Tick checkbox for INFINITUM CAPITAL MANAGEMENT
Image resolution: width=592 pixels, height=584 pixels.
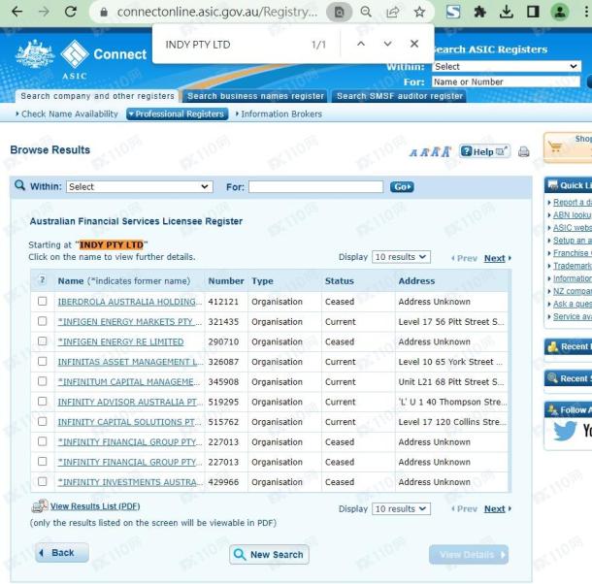43,381
